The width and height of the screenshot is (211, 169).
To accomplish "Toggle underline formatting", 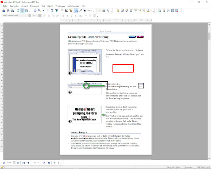I will click(x=72, y=15).
